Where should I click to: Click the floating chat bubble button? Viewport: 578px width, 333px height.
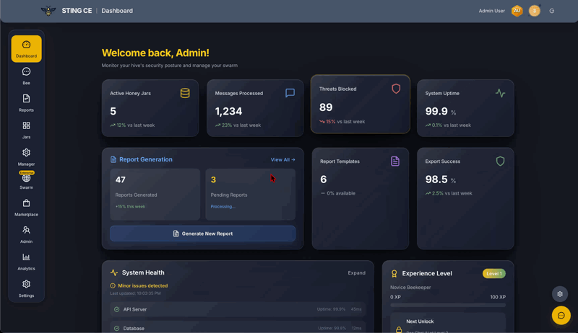point(561,315)
